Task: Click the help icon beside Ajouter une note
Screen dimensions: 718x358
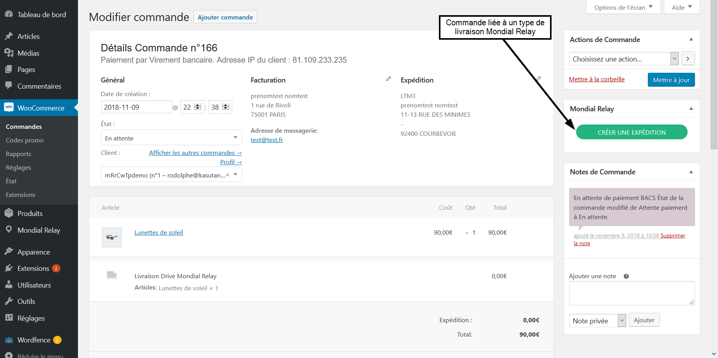Action: click(x=626, y=276)
